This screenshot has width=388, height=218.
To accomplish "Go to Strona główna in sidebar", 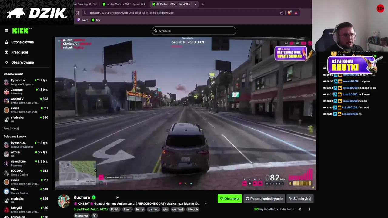I will [x=22, y=42].
